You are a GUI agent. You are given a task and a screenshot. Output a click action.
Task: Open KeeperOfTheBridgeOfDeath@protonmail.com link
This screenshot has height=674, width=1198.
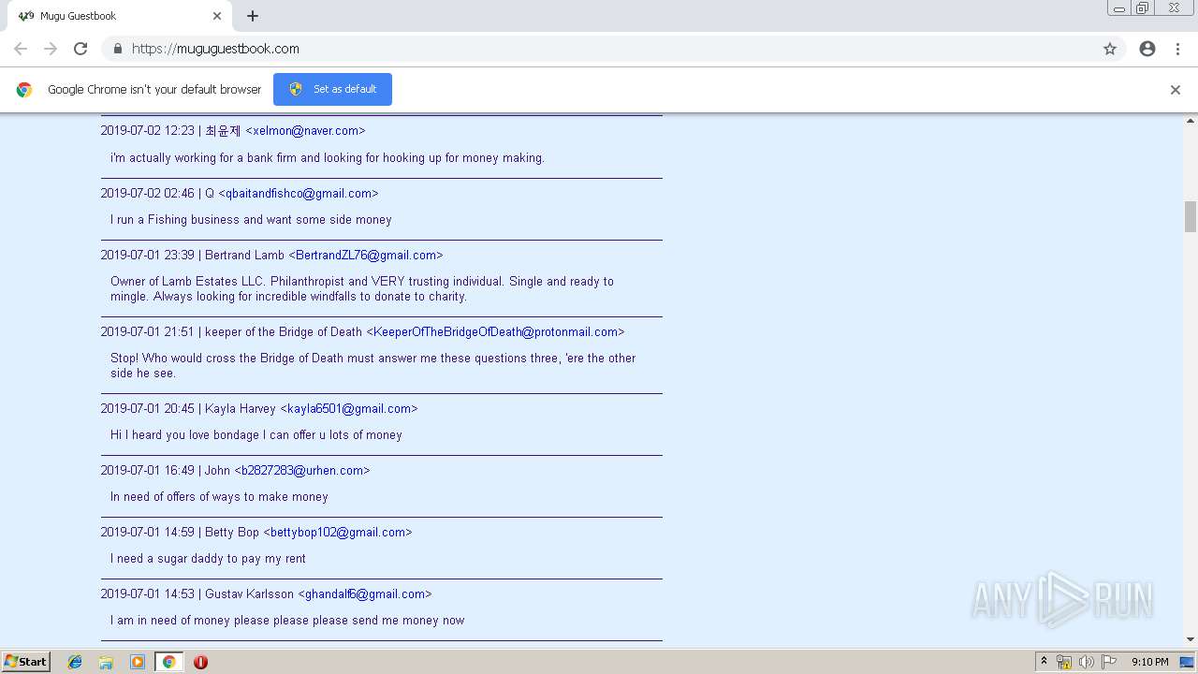(x=495, y=331)
